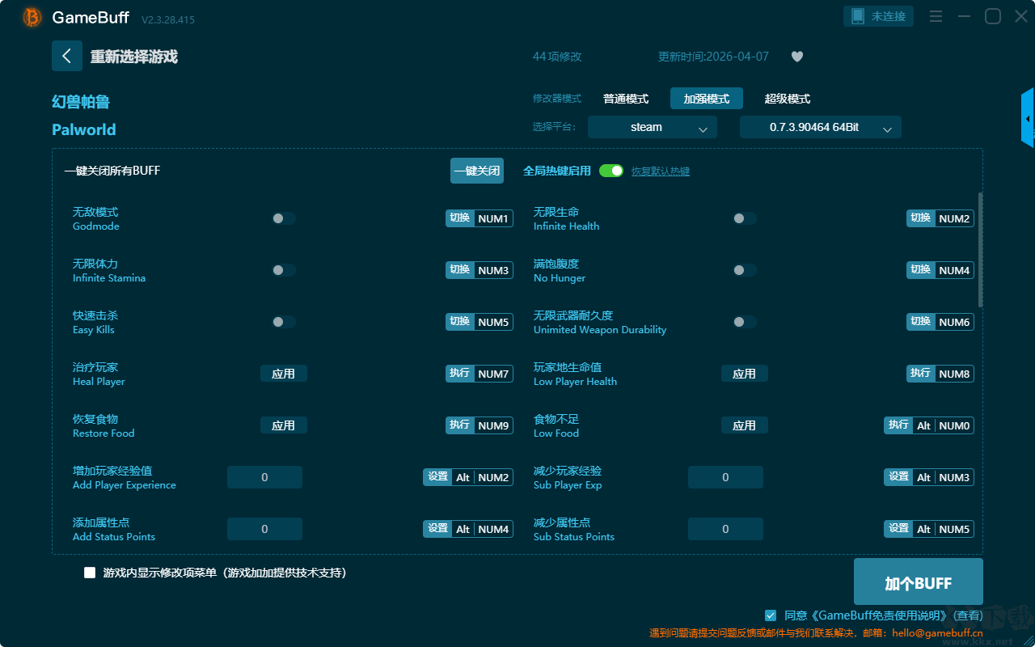Maximize the GameBuff window

[992, 16]
